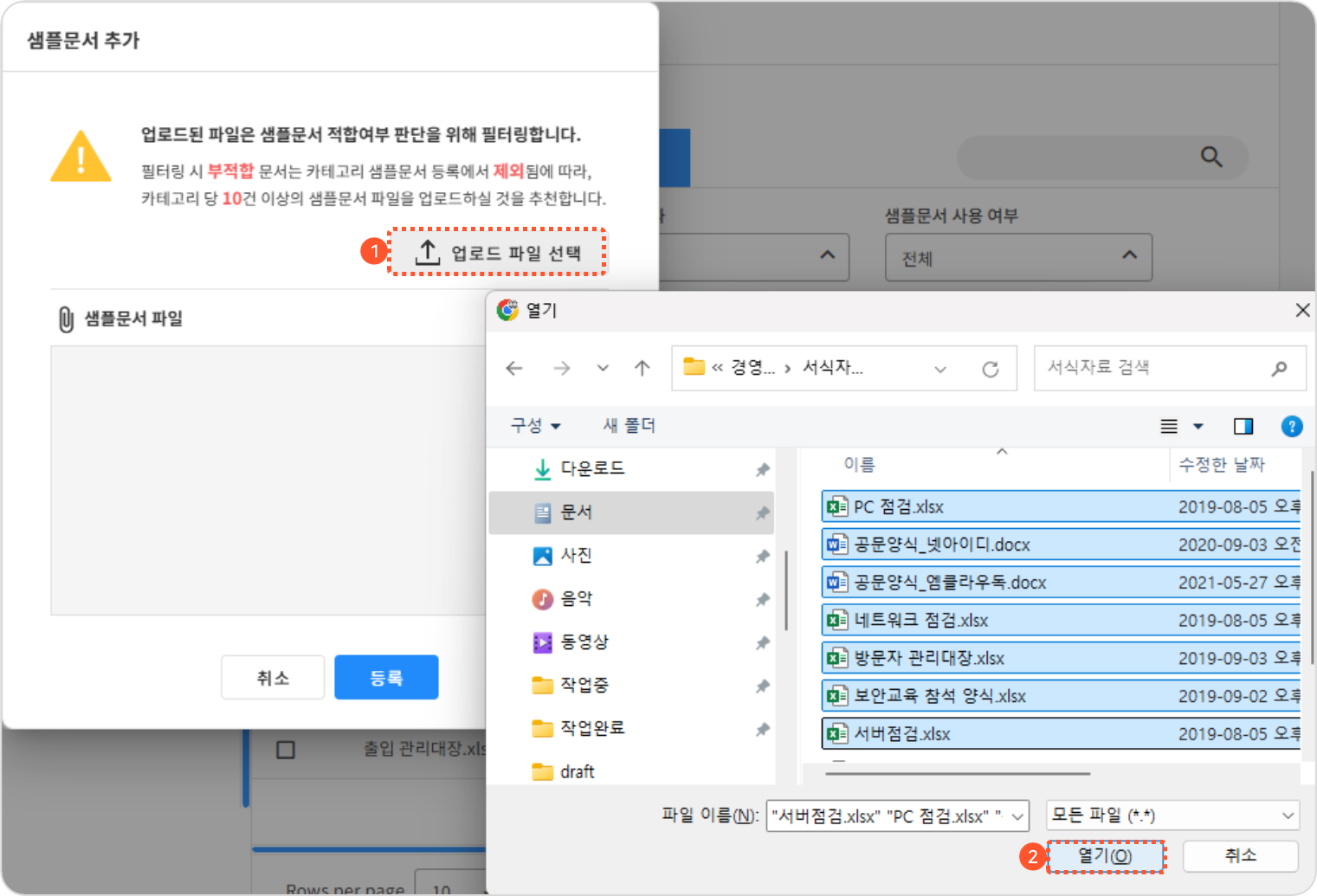The width and height of the screenshot is (1317, 896).
Task: Select the 작업완료 folder in sidebar
Action: [x=591, y=729]
